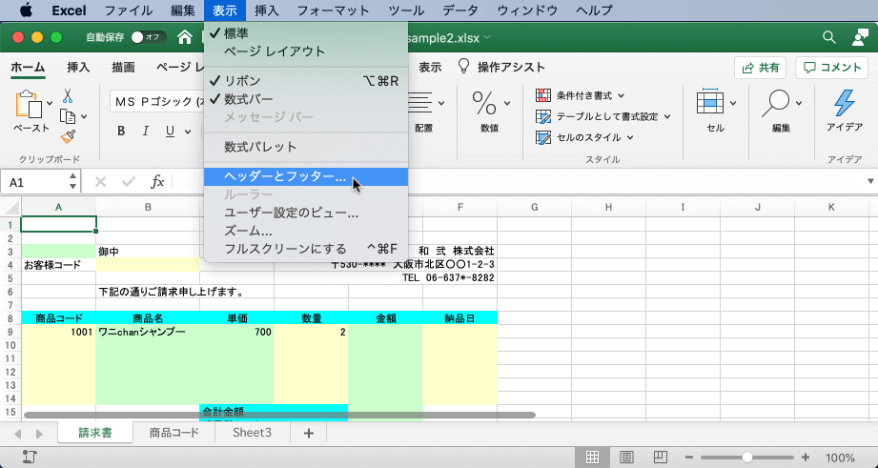This screenshot has width=878, height=468.
Task: Select column G header
Action: click(534, 207)
